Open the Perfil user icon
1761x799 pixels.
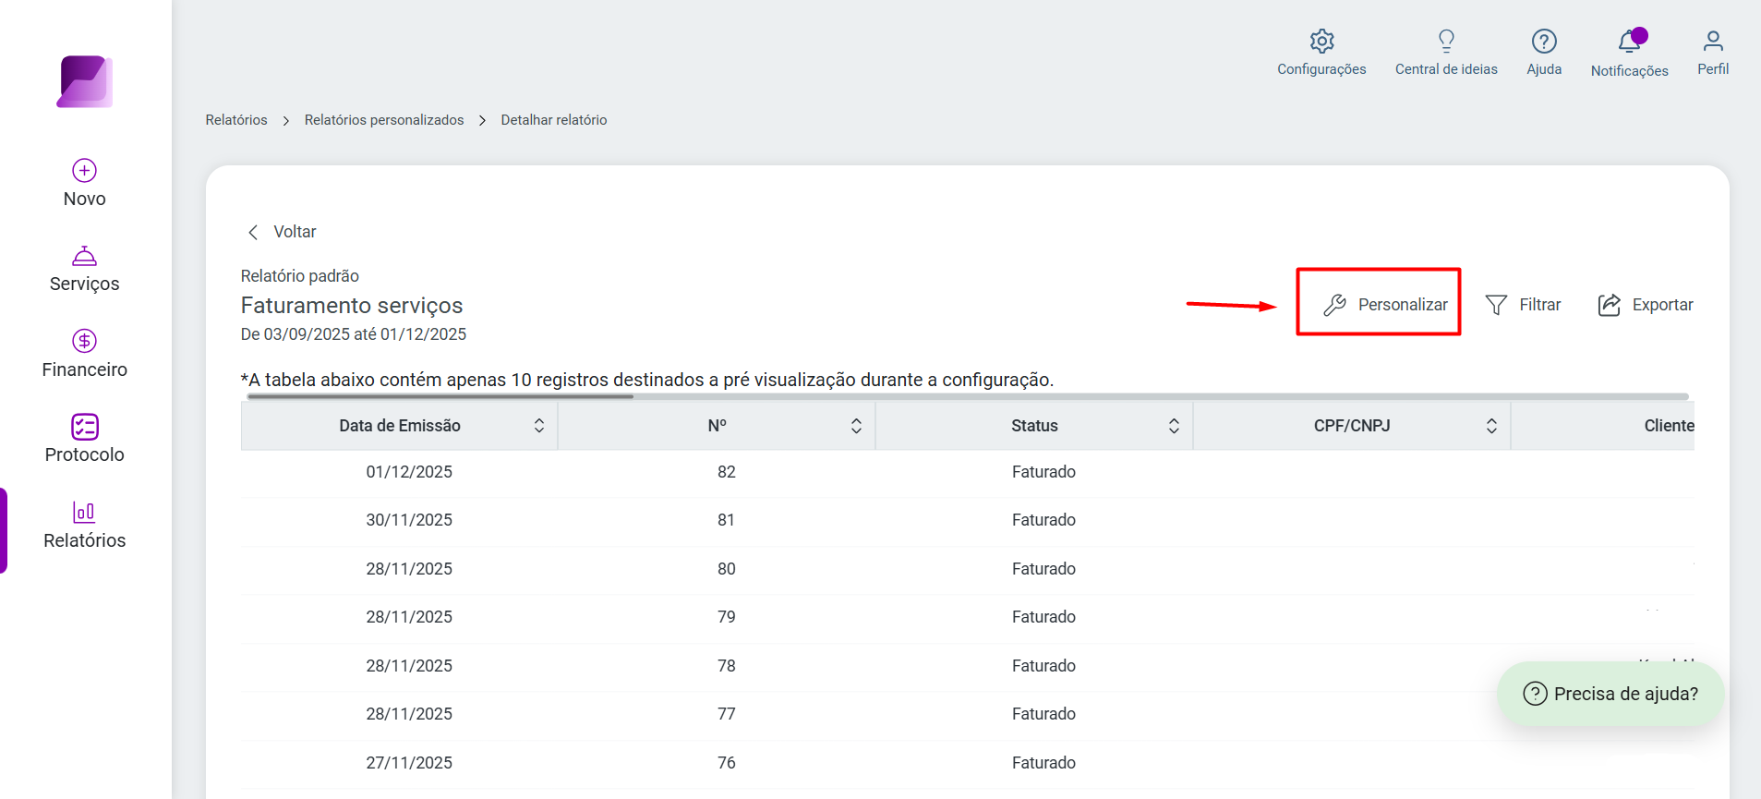click(1713, 41)
